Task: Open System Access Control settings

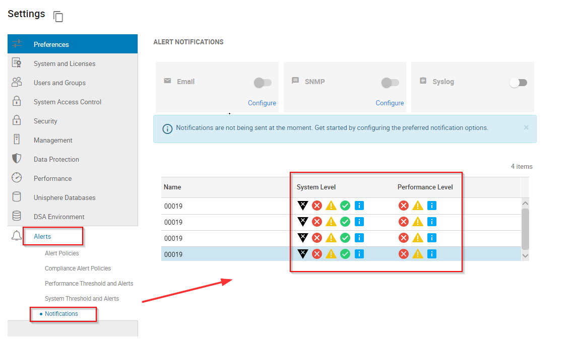Action: [73, 101]
